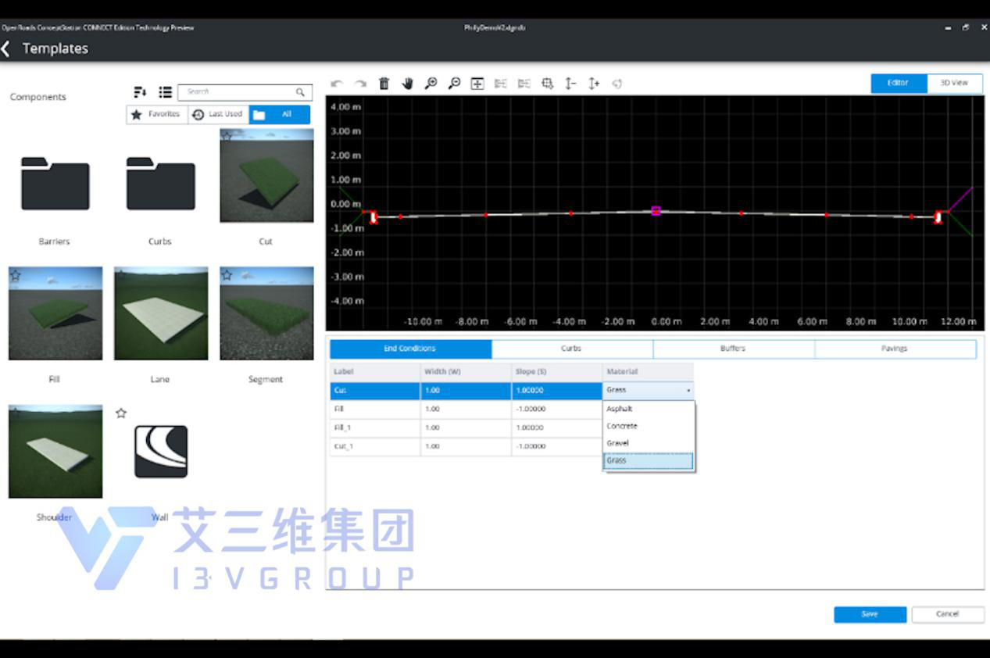Click the search magnifier icon
Screen dimensions: 990x658
pyautogui.click(x=300, y=92)
